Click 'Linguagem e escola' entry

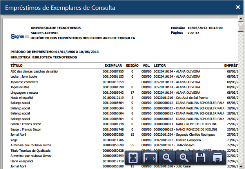(x=25, y=92)
